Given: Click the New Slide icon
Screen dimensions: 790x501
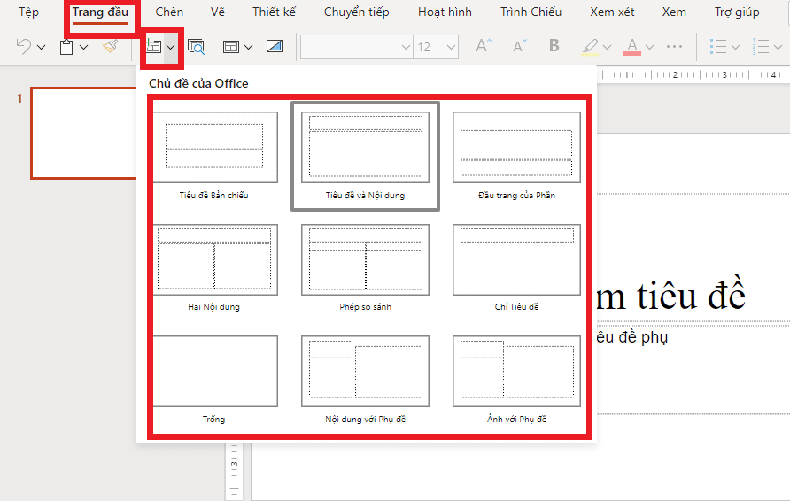Looking at the screenshot, I should (153, 47).
